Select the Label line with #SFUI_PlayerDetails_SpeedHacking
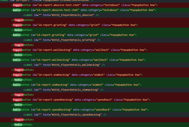The width and height of the screenshot is (189, 127). (x=94, y=115)
